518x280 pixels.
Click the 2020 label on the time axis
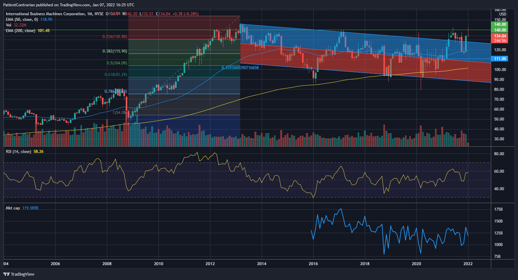click(416, 263)
